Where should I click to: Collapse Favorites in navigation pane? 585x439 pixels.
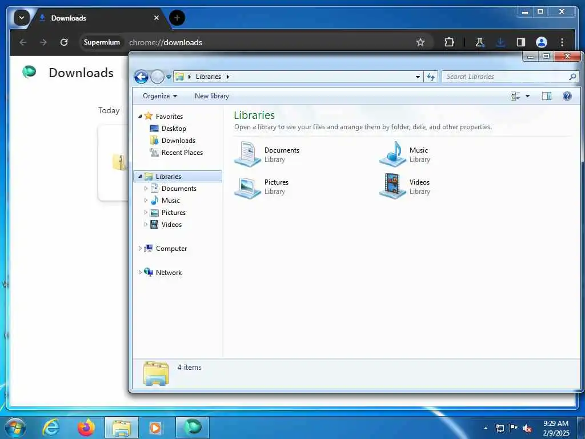click(x=140, y=116)
